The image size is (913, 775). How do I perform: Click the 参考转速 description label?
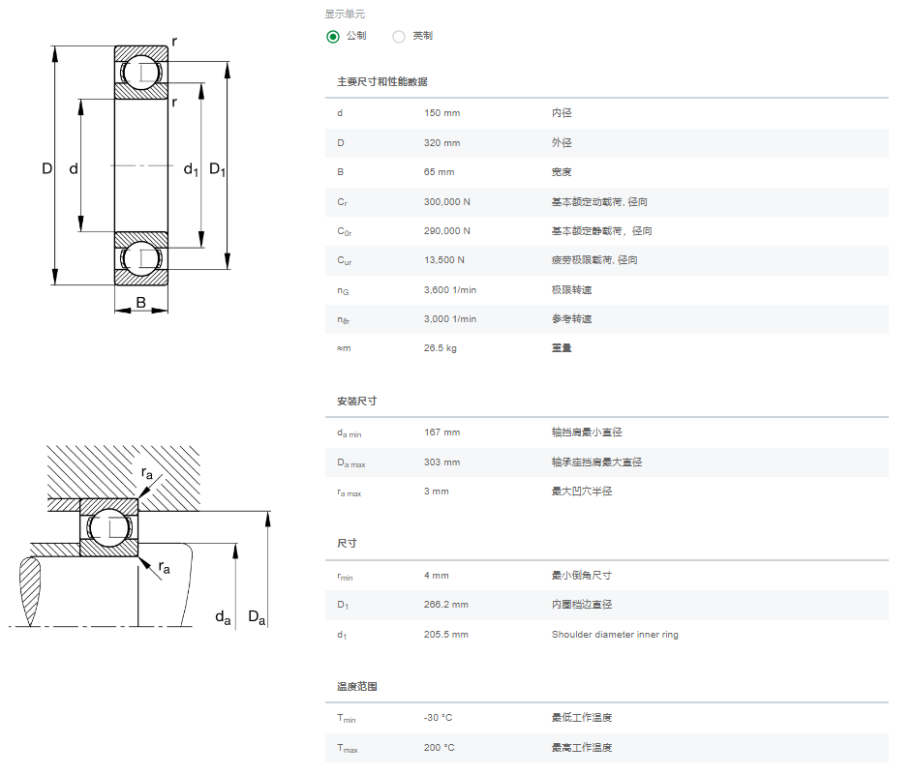click(x=572, y=319)
